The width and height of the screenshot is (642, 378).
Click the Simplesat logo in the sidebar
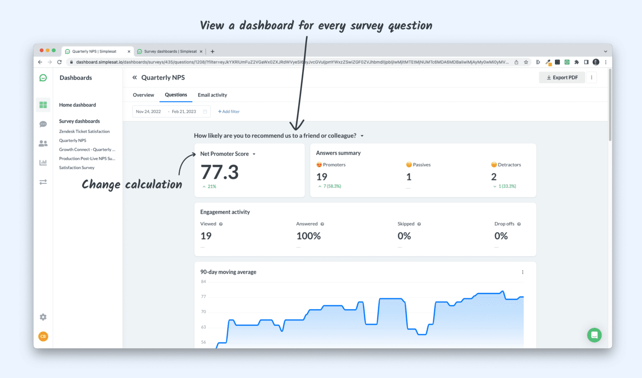pos(43,78)
